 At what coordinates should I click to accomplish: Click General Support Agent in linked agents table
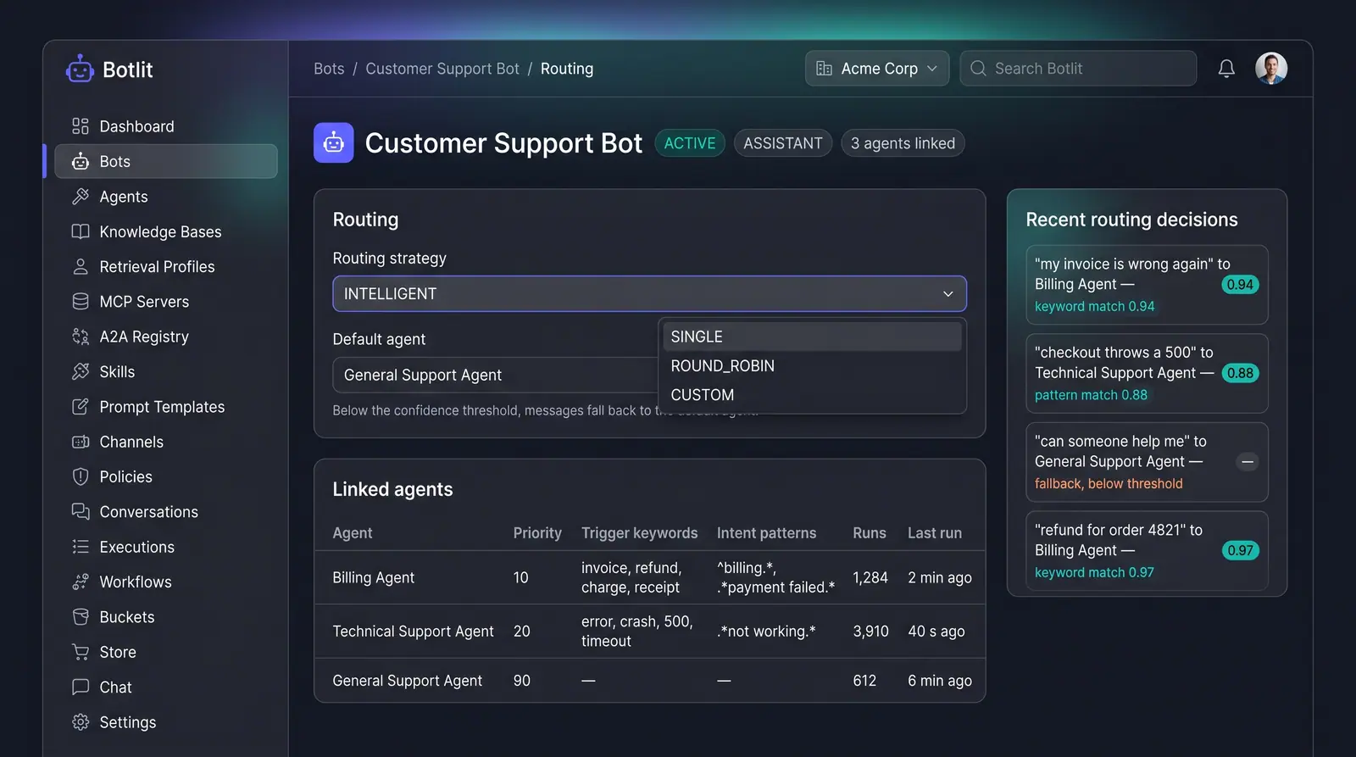pos(407,681)
